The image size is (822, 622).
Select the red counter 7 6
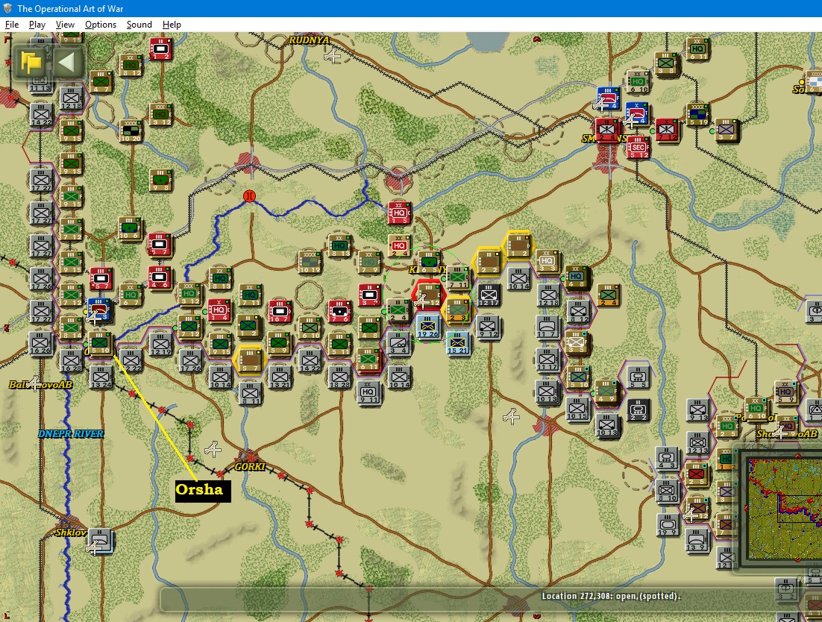339,311
